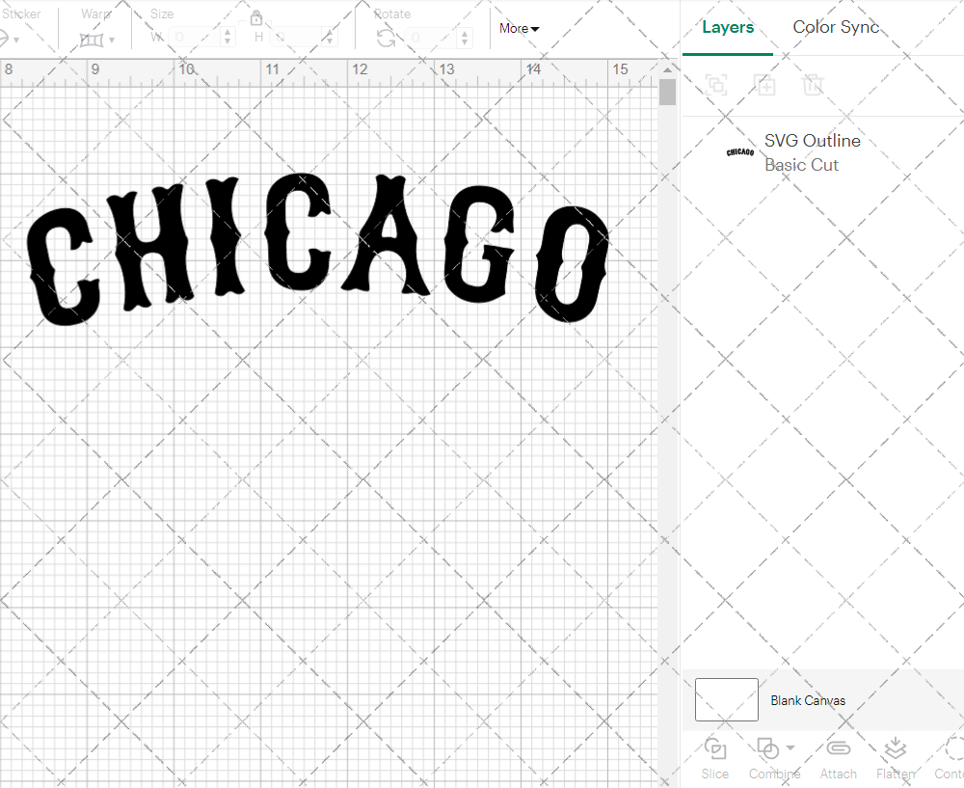Viewport: 964px width, 788px height.
Task: Click the group layers icon
Action: click(x=716, y=85)
